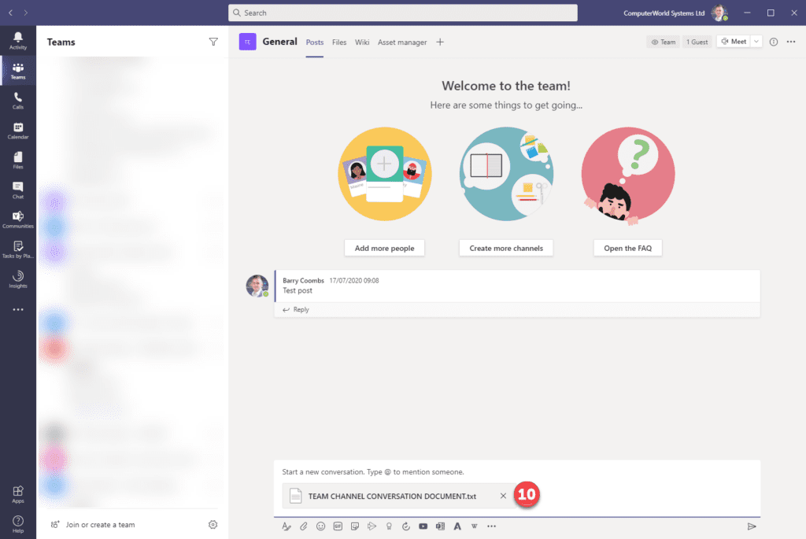The height and width of the screenshot is (539, 806).
Task: Open the Praise badge option
Action: click(x=389, y=526)
